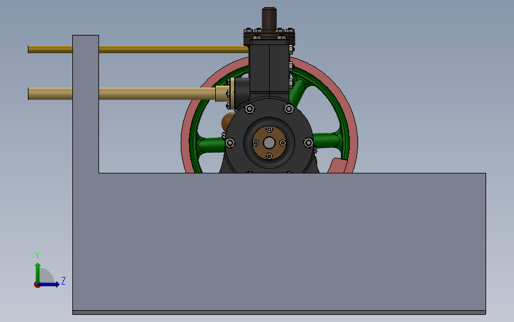Select the brown oiler knob beside crankcase

[x=228, y=122]
